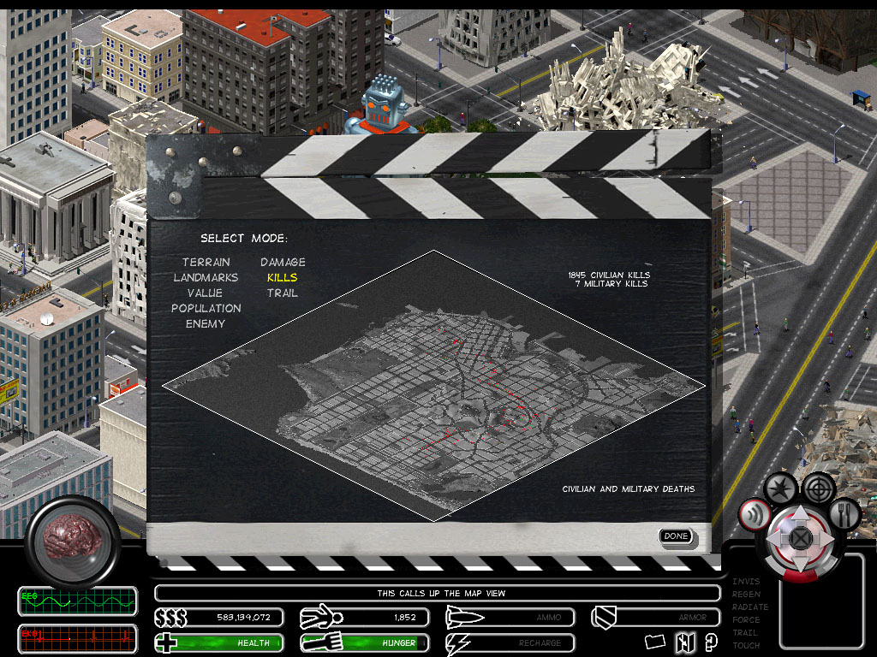Select the highlighted Kills map mode

tap(283, 278)
